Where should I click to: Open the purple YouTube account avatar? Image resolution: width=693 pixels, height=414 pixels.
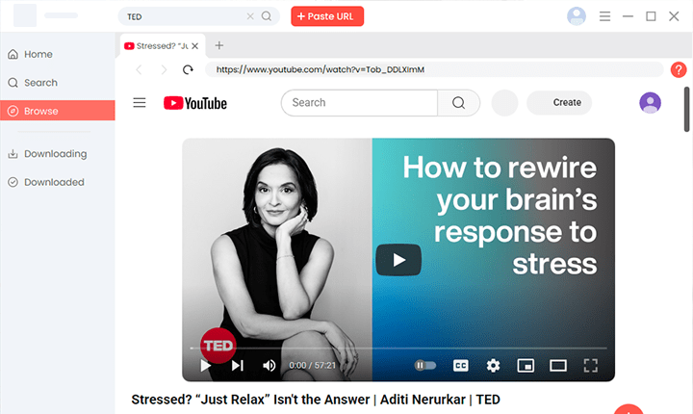(x=650, y=103)
